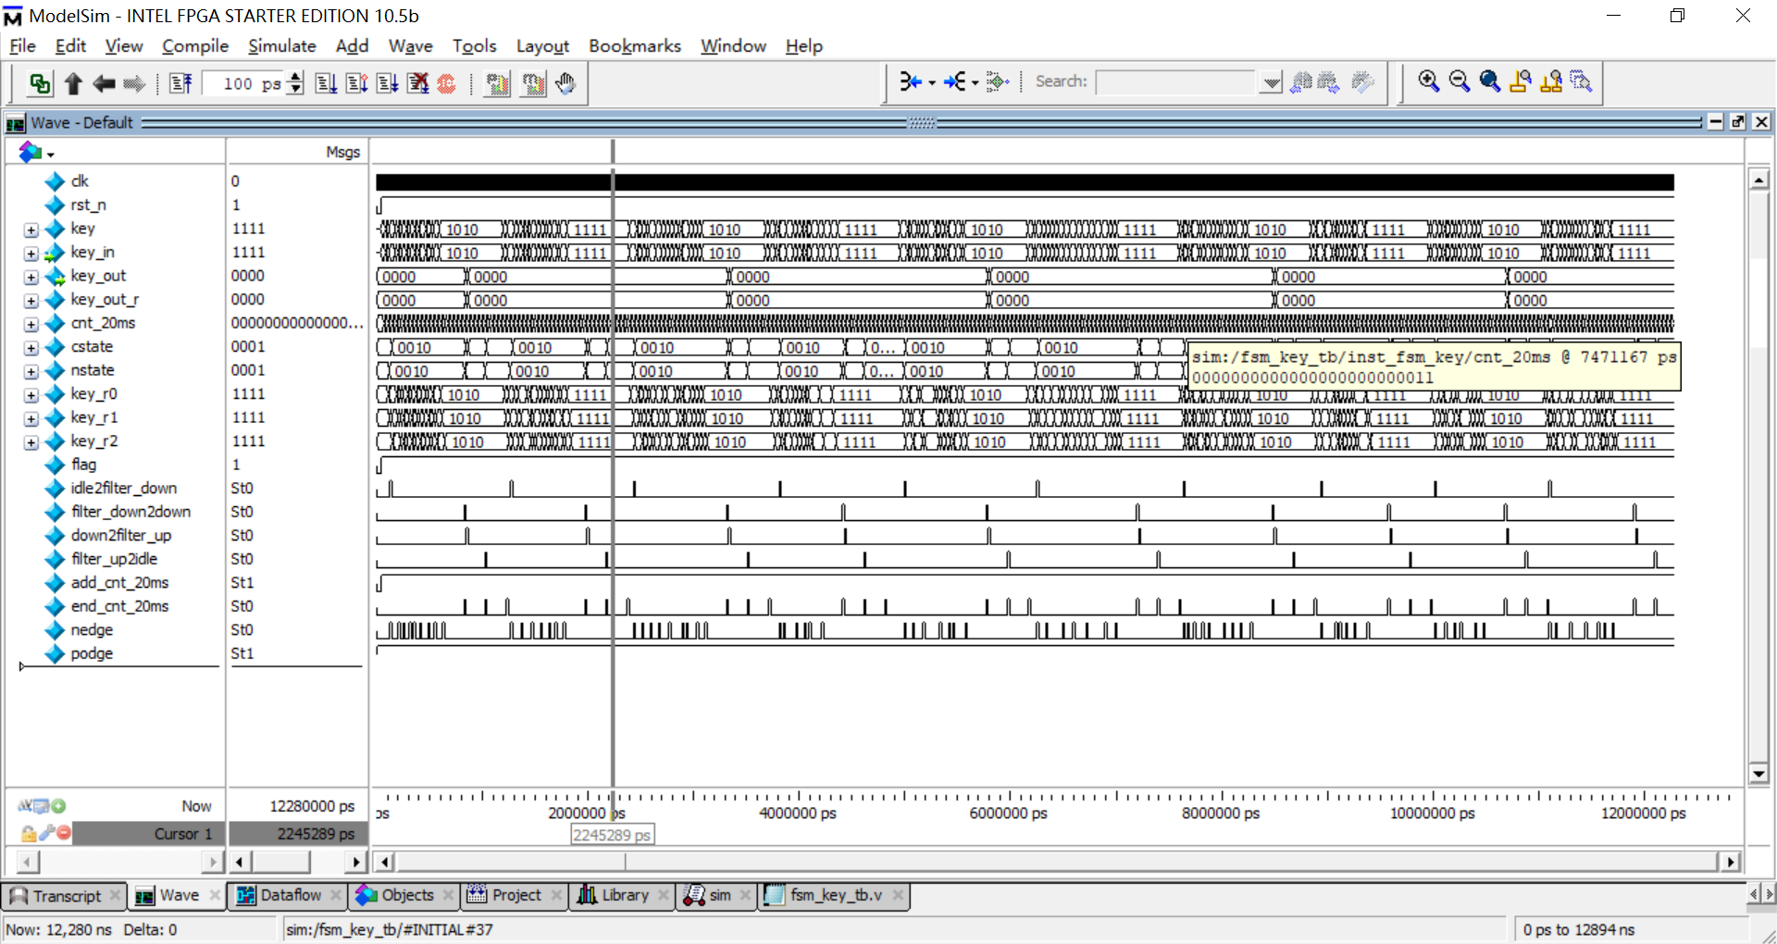Click the Search Options icon
The image size is (1777, 944).
[1362, 81]
